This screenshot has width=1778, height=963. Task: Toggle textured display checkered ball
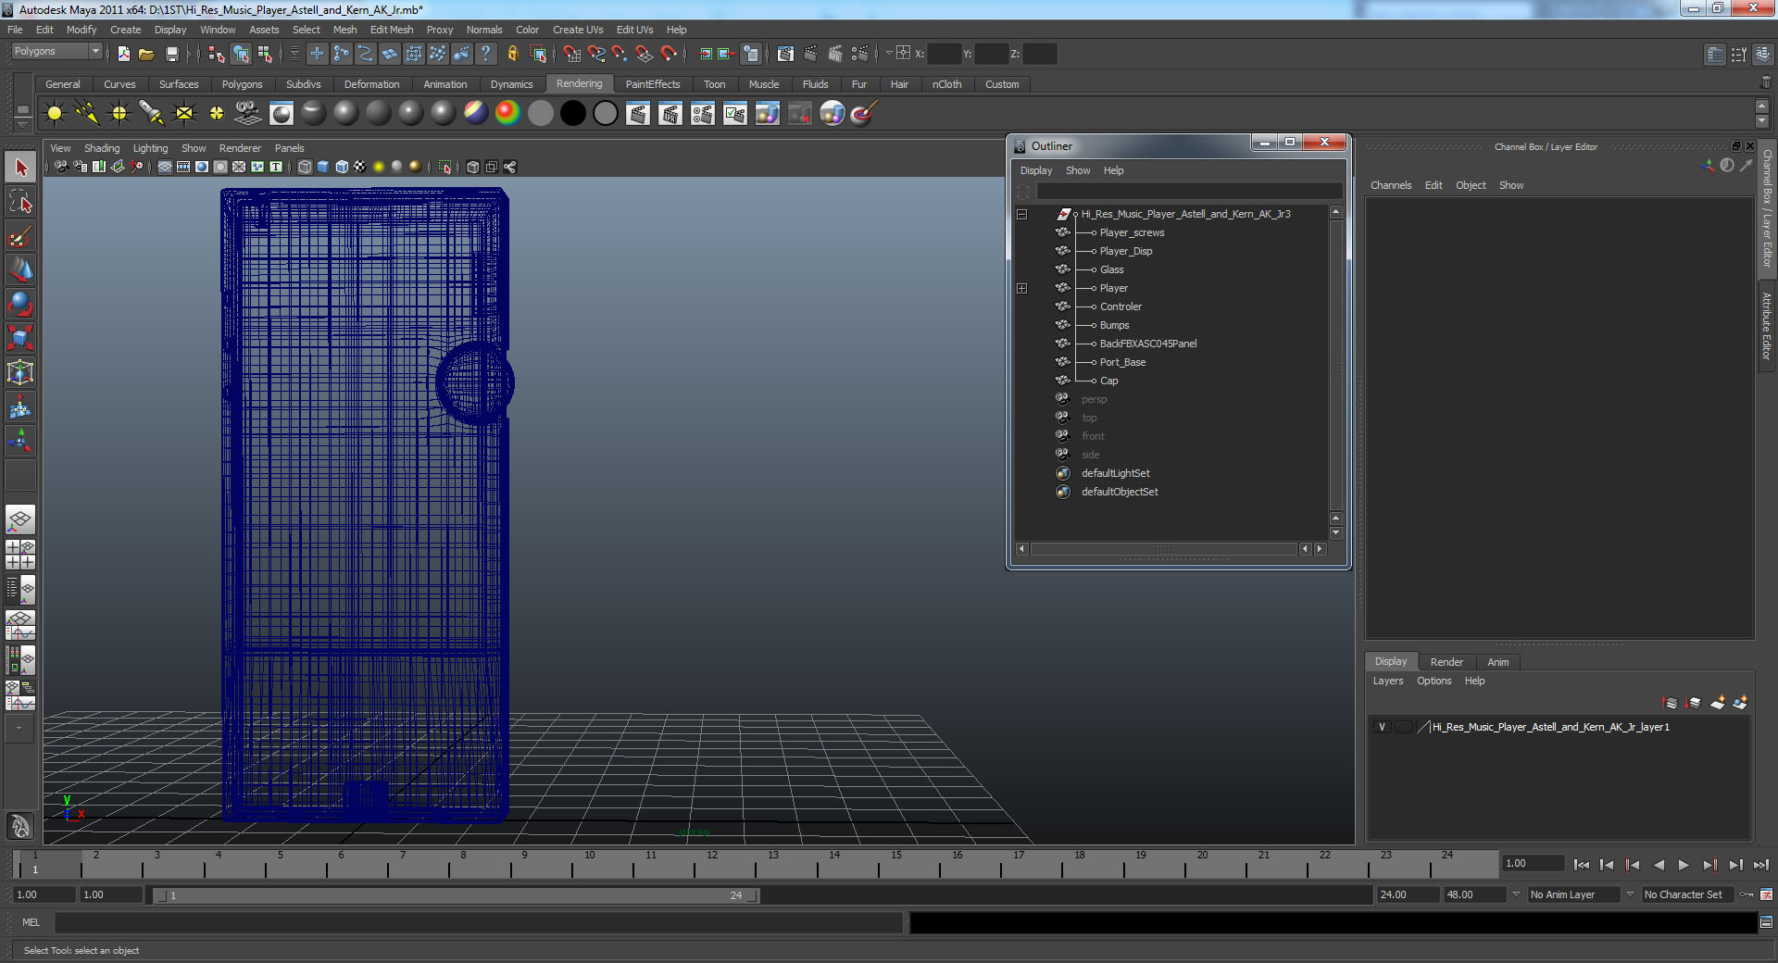pyautogui.click(x=360, y=167)
